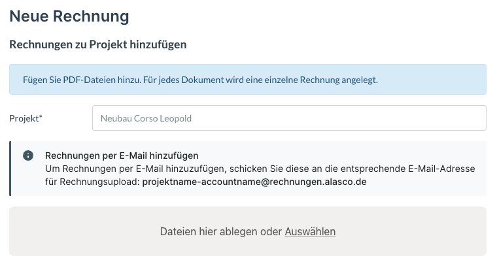497x262 pixels.
Task: Click the info circle icon
Action: [28, 156]
